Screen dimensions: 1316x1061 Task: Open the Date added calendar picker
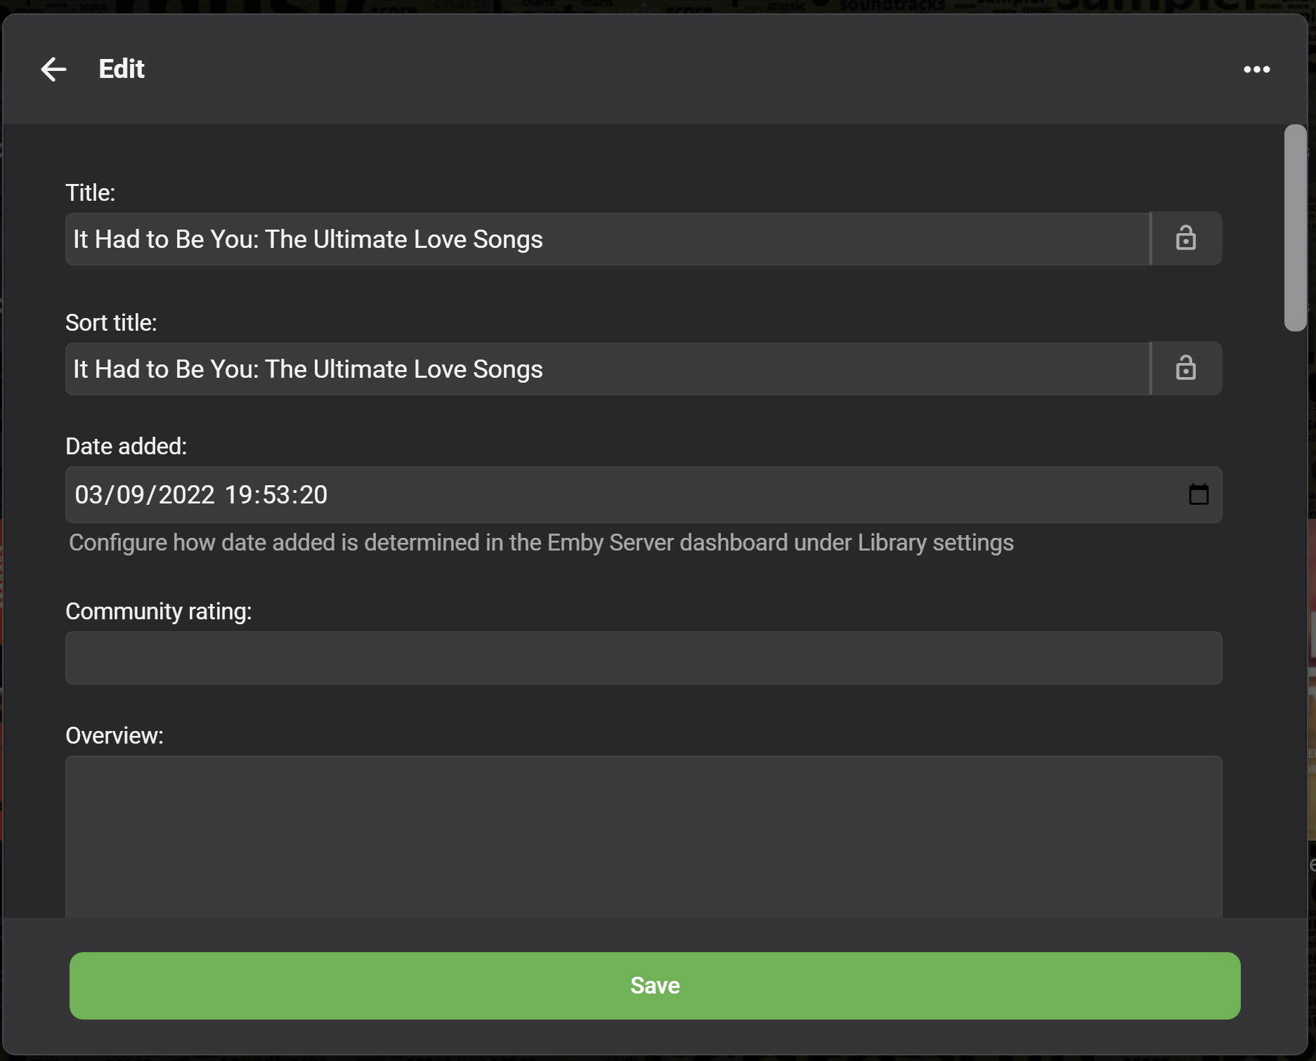pyautogui.click(x=1199, y=494)
